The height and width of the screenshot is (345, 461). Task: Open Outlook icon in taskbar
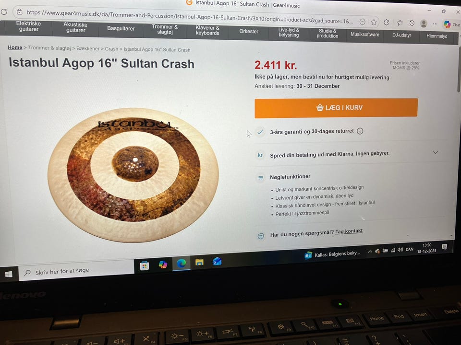(x=217, y=261)
